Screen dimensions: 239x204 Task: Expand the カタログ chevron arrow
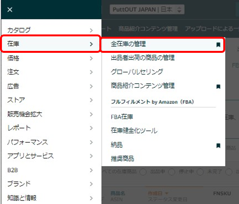pyautogui.click(x=91, y=30)
